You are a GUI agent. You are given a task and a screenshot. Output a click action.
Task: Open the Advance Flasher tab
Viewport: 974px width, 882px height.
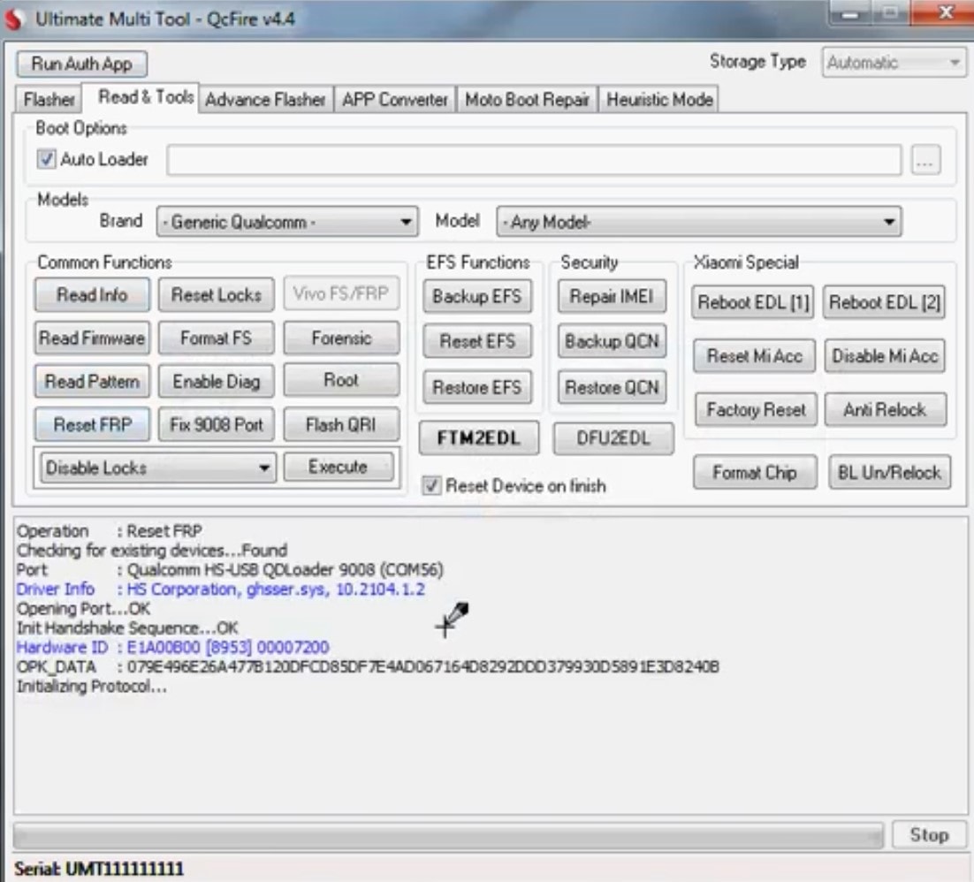(265, 99)
